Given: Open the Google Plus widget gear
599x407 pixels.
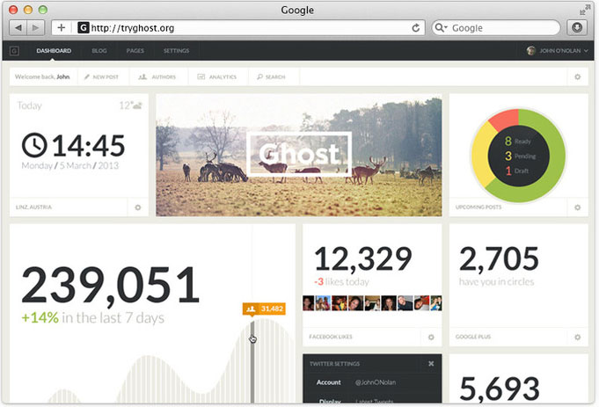Looking at the screenshot, I should coord(578,338).
